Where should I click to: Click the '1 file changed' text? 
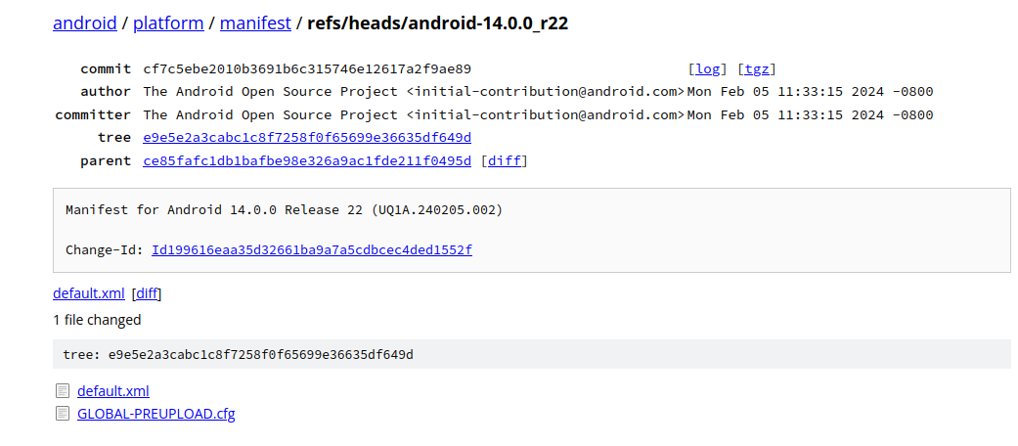tap(97, 320)
